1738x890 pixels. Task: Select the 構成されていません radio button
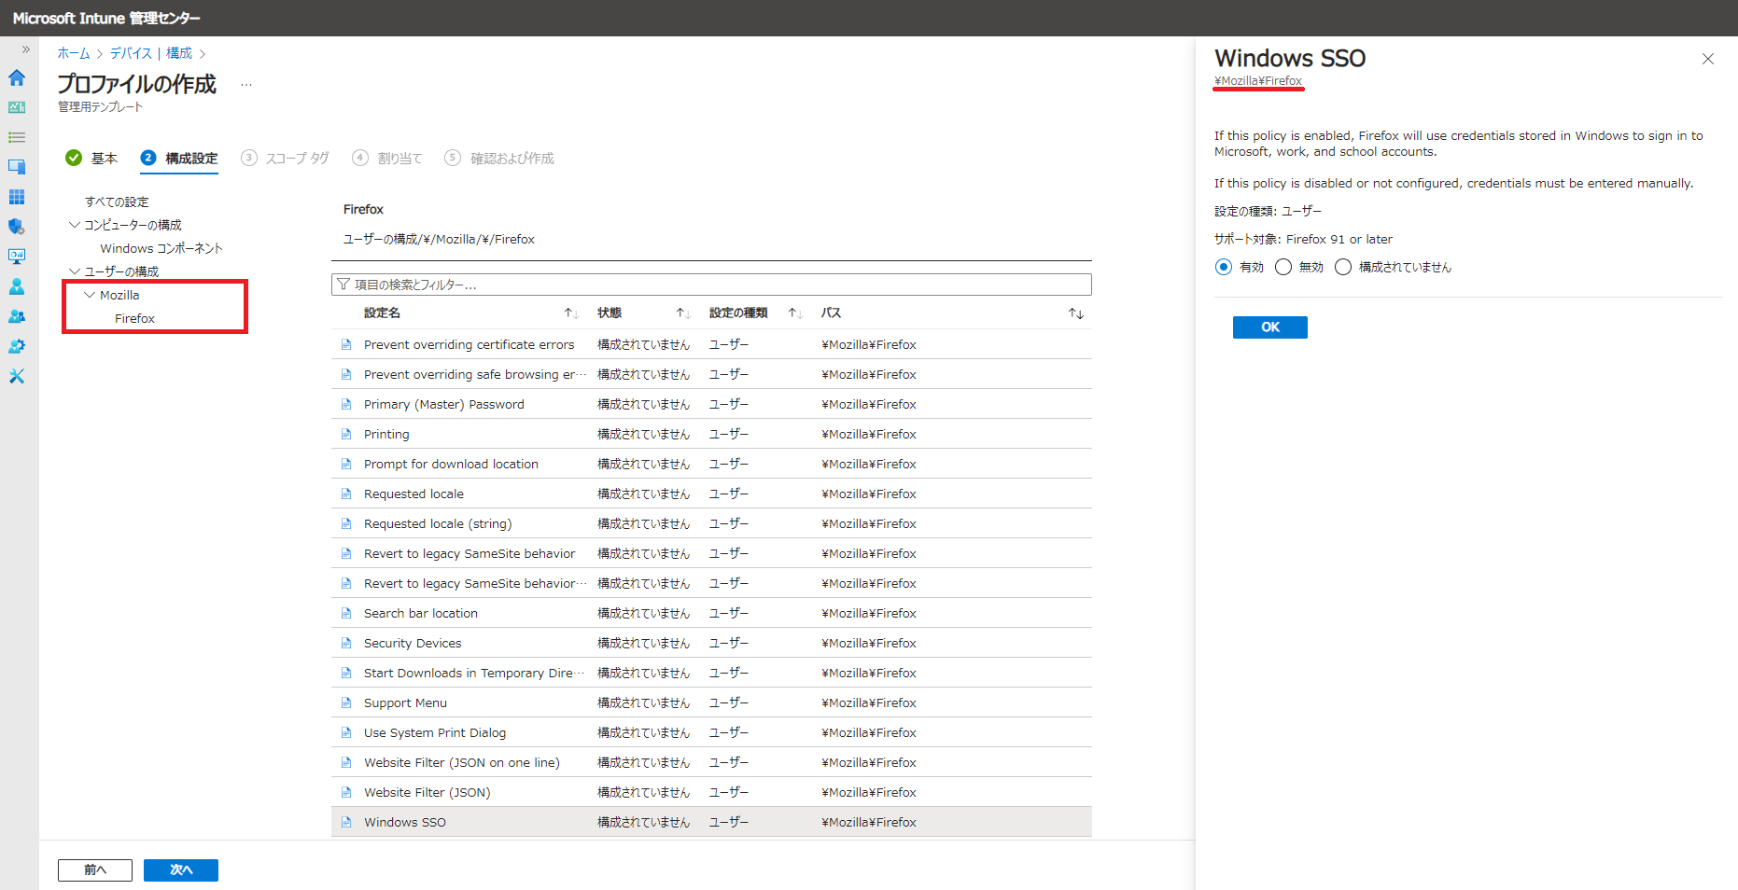coord(1343,268)
